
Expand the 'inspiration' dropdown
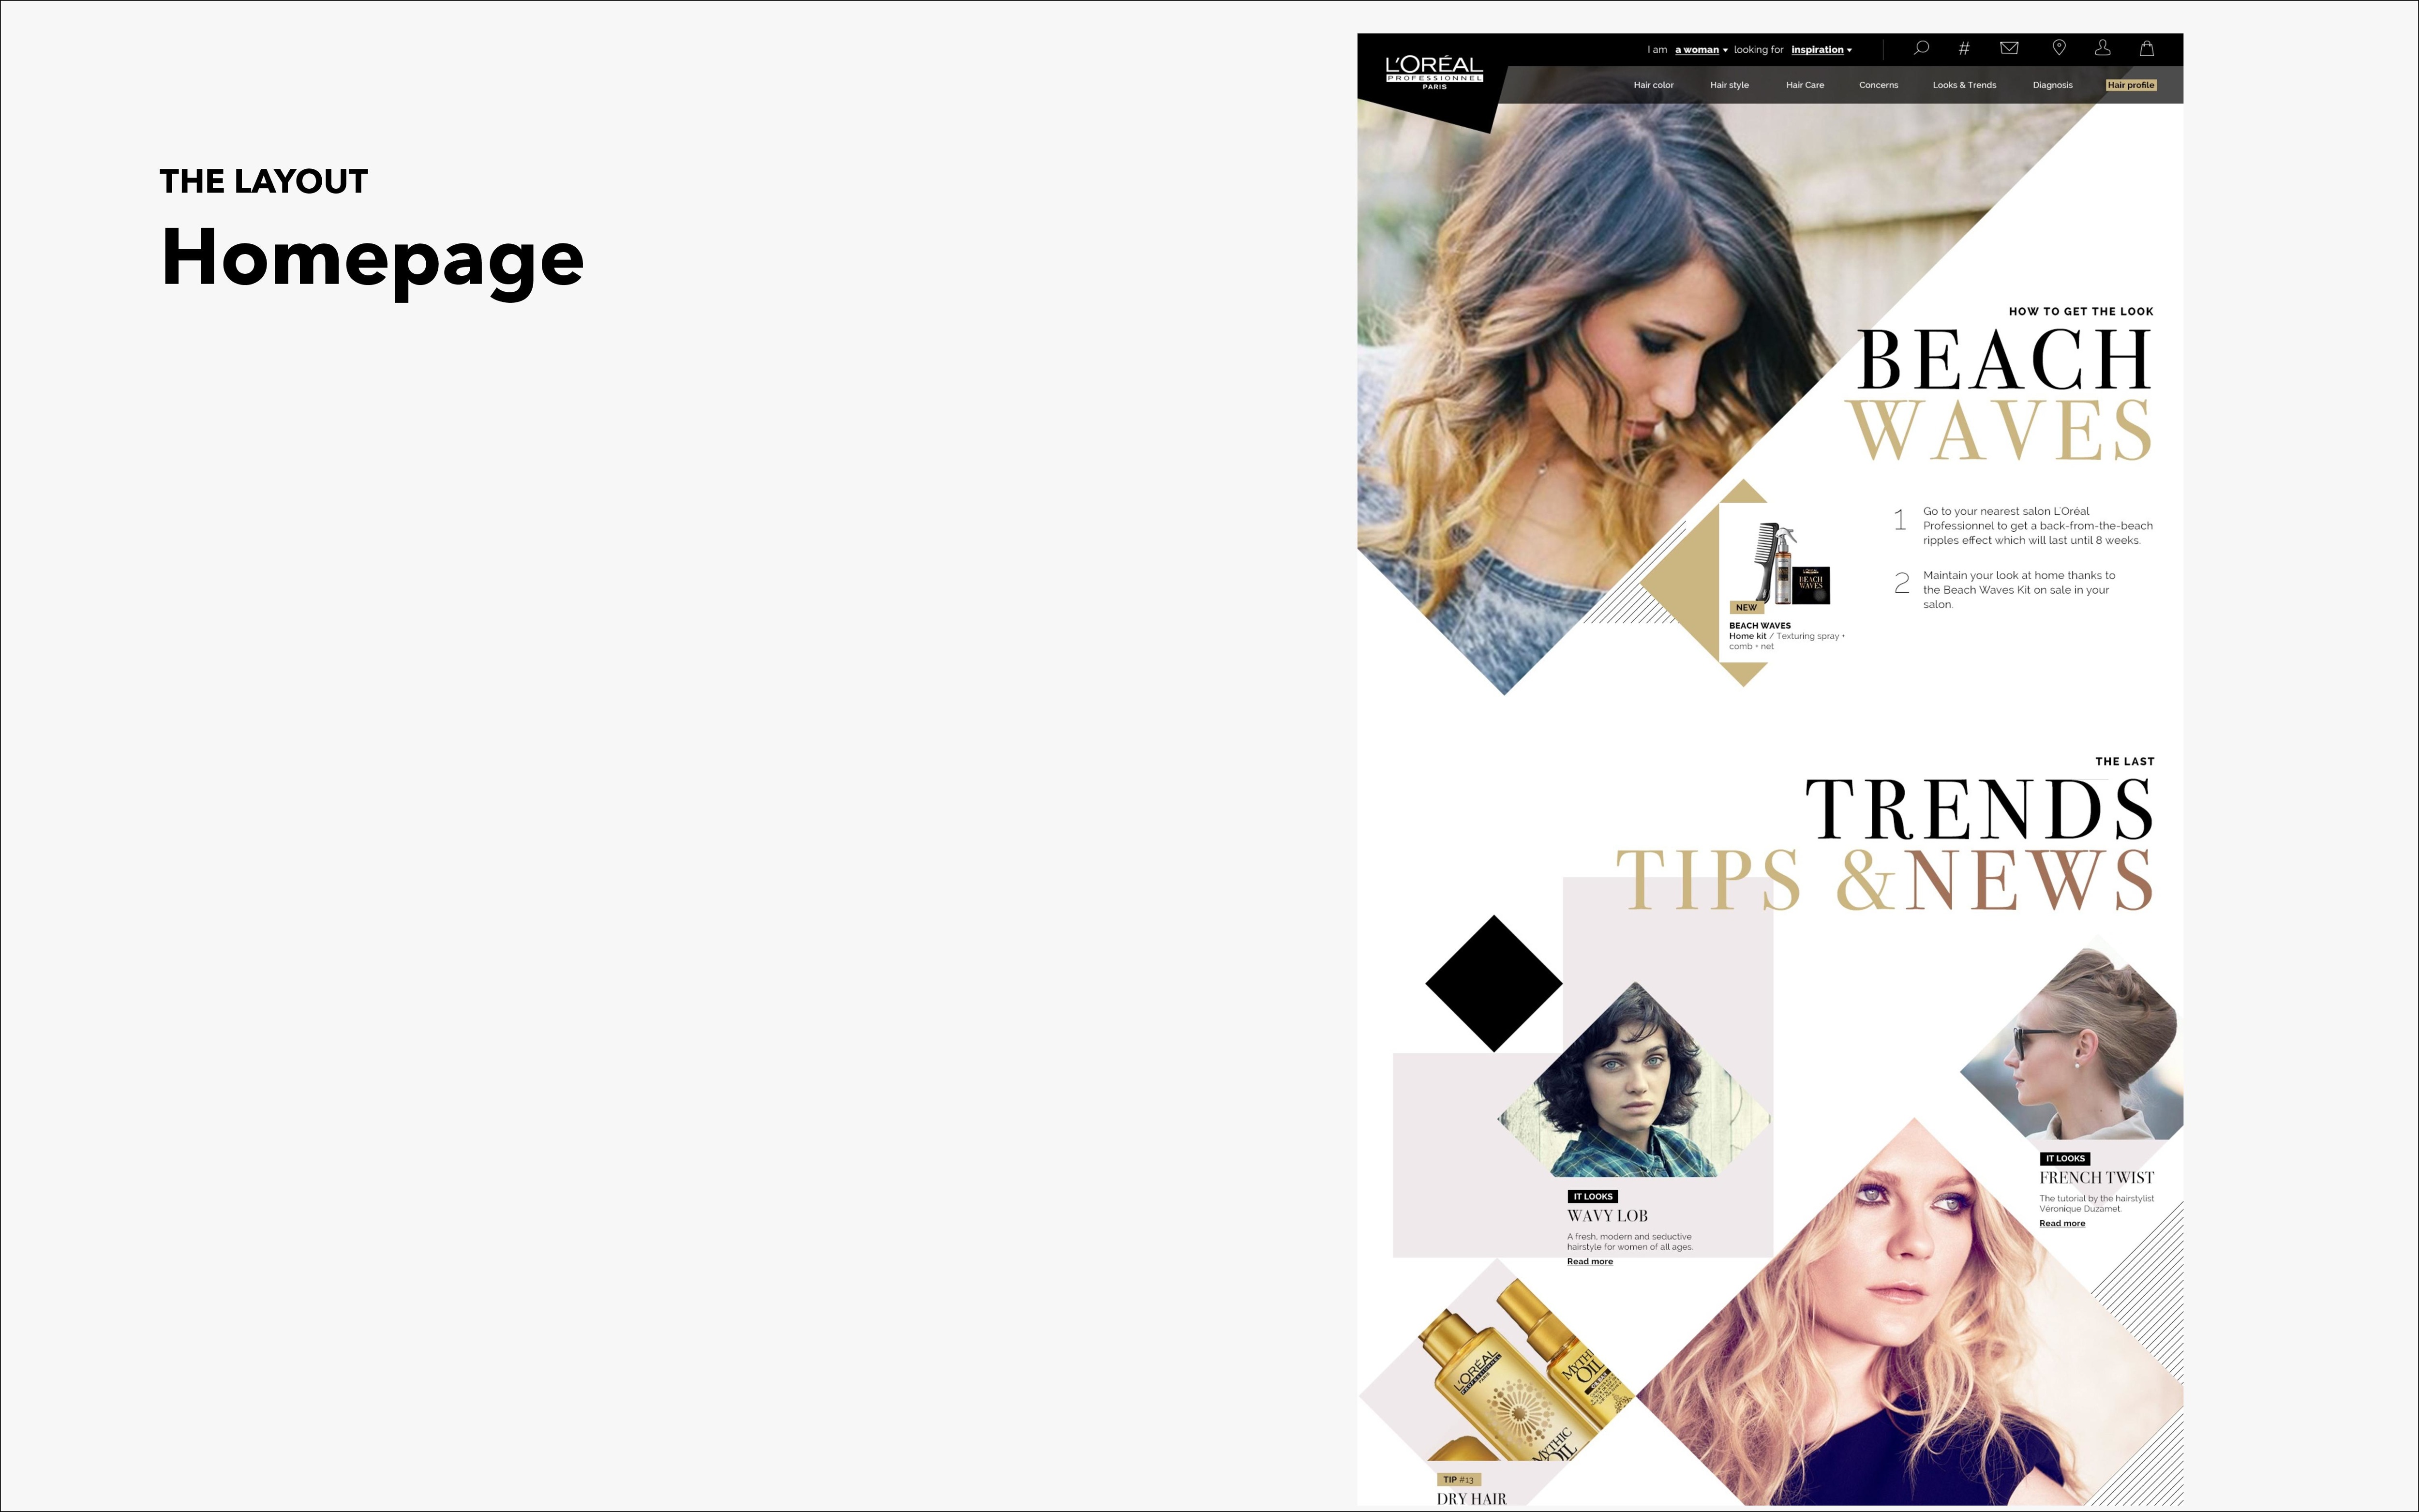(1821, 50)
